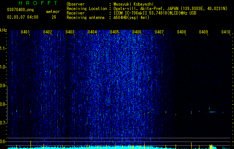Image resolution: width=234 pixels, height=149 pixels.
Task: Click the 0403 time marker
Action: coord(70,32)
